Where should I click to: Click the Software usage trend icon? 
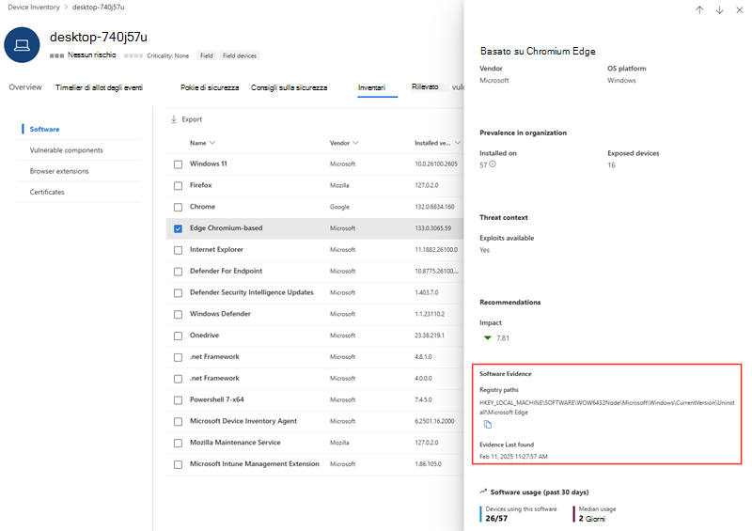(x=483, y=492)
